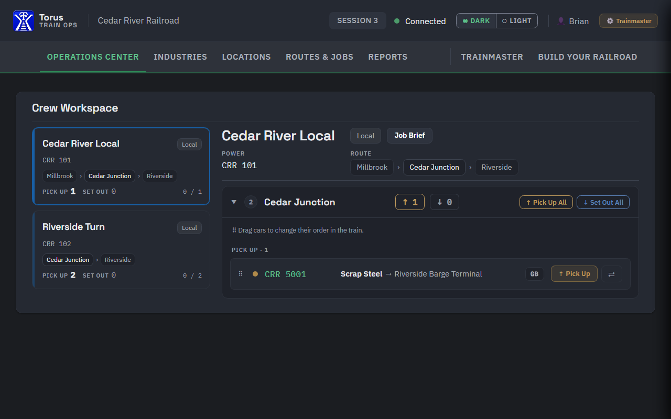
Task: Click Local tag on Riverside Turn card
Action: pyautogui.click(x=189, y=228)
